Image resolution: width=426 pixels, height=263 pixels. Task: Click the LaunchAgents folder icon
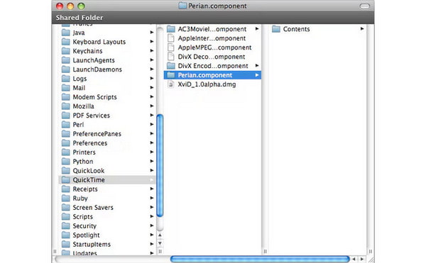click(x=66, y=60)
